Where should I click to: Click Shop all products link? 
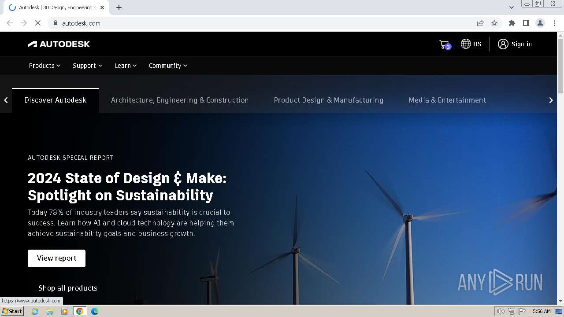coord(68,288)
